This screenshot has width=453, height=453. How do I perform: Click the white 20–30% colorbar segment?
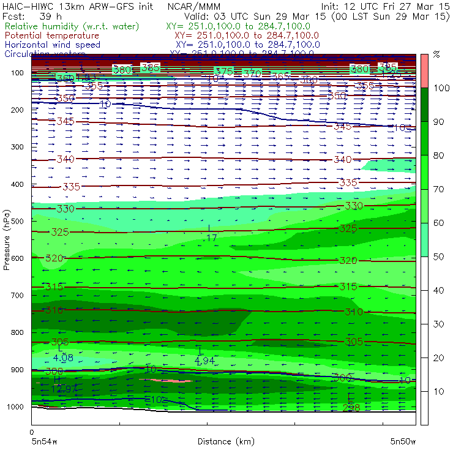(424, 341)
